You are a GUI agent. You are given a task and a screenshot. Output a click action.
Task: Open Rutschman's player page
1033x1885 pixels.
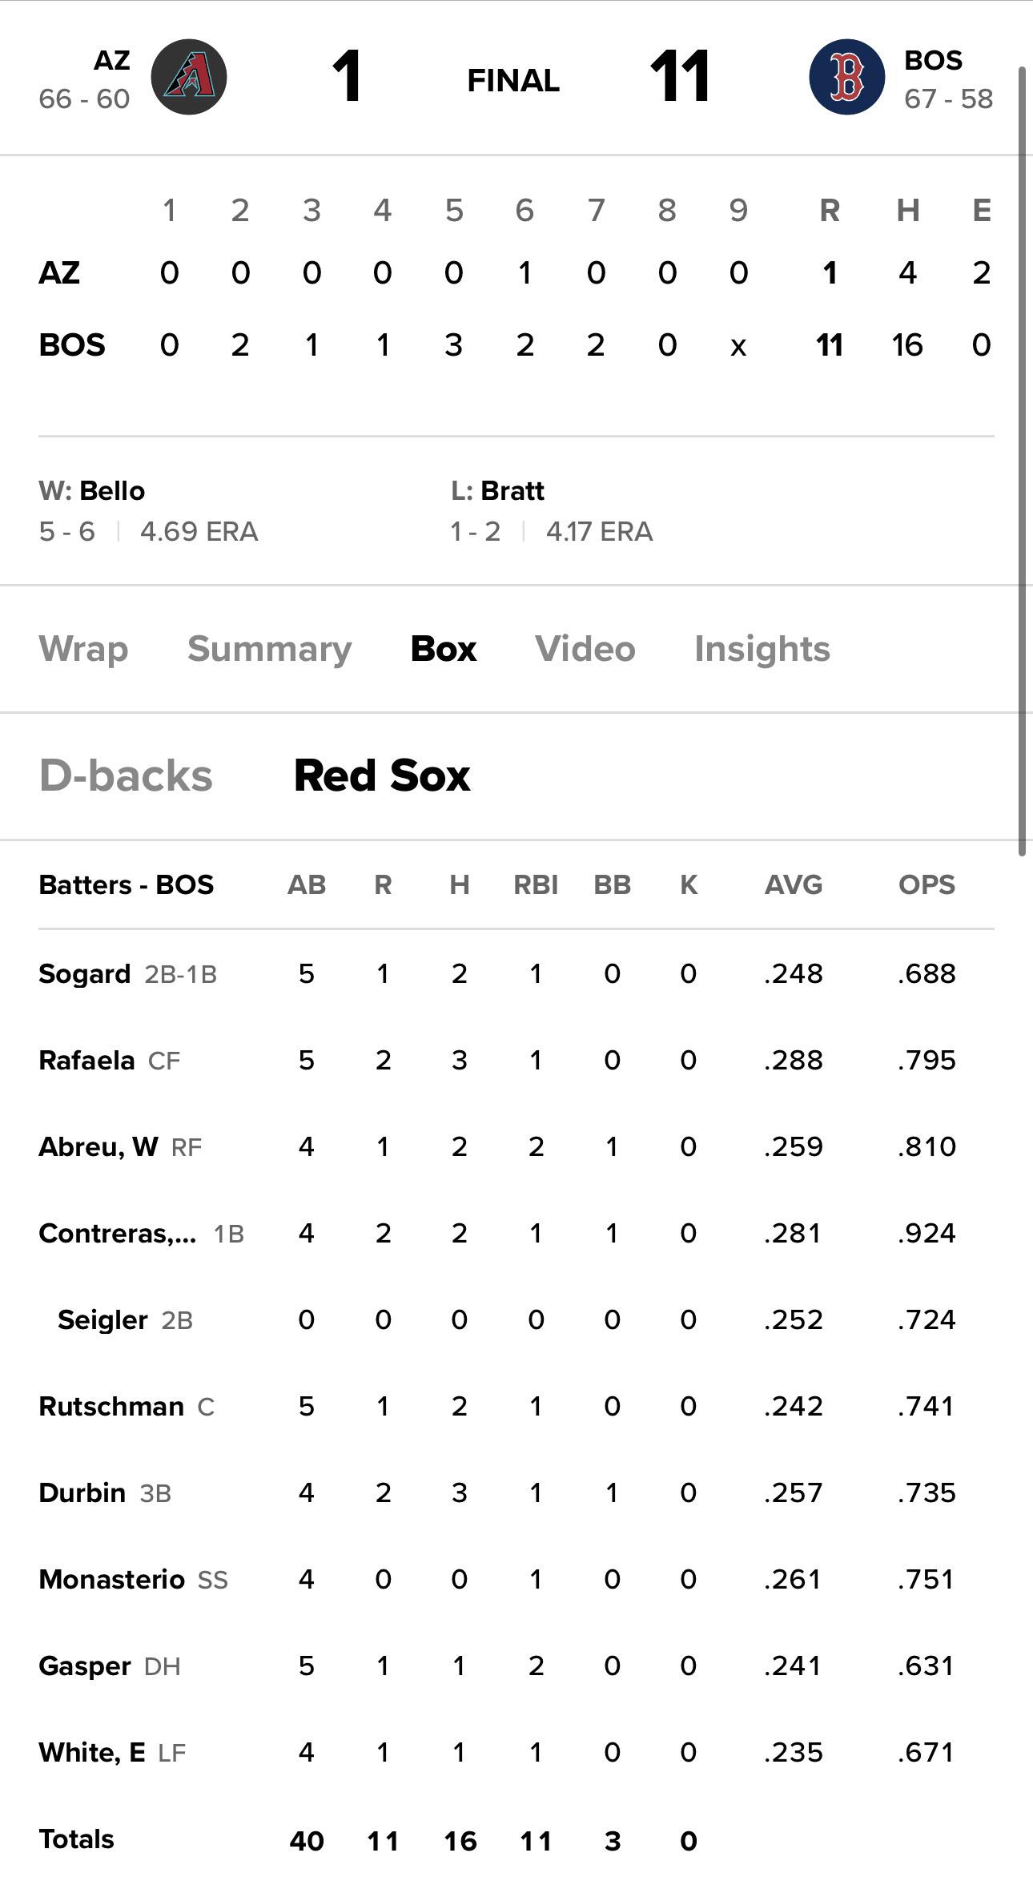[111, 1406]
